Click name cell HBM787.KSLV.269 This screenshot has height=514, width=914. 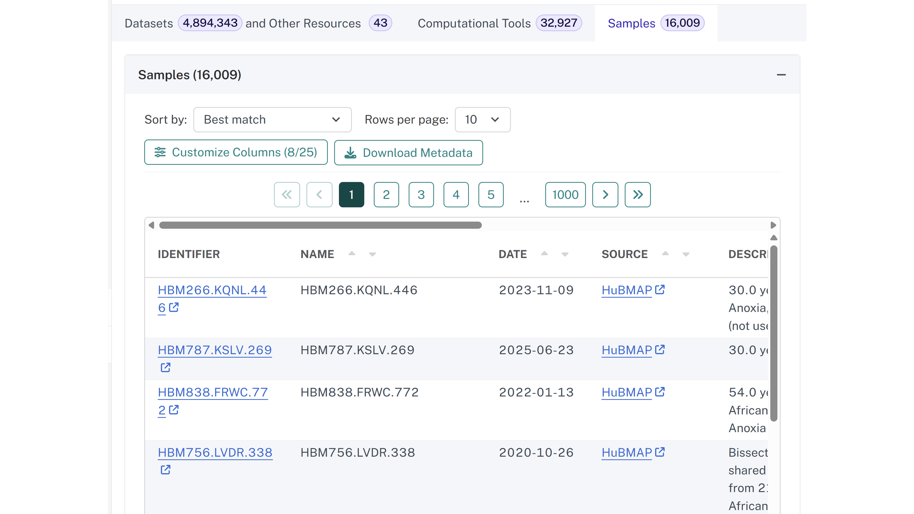click(357, 350)
